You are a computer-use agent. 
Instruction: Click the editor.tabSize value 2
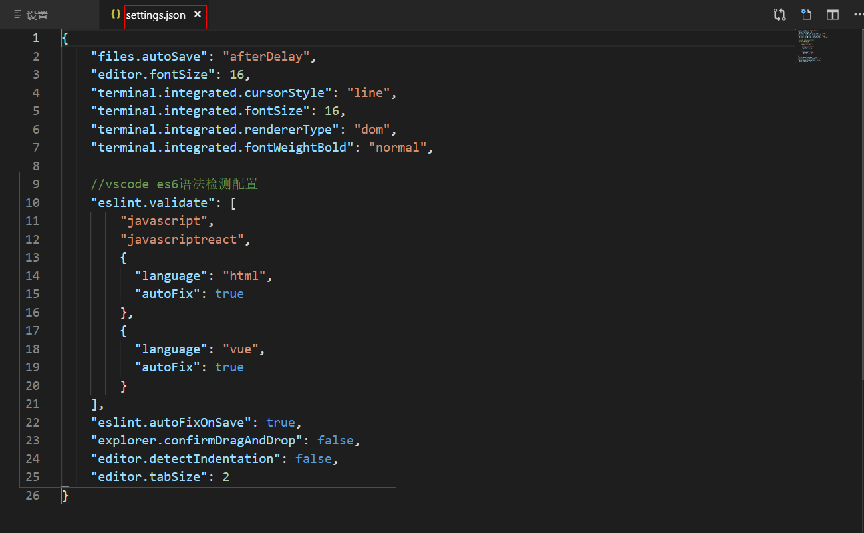pos(225,476)
